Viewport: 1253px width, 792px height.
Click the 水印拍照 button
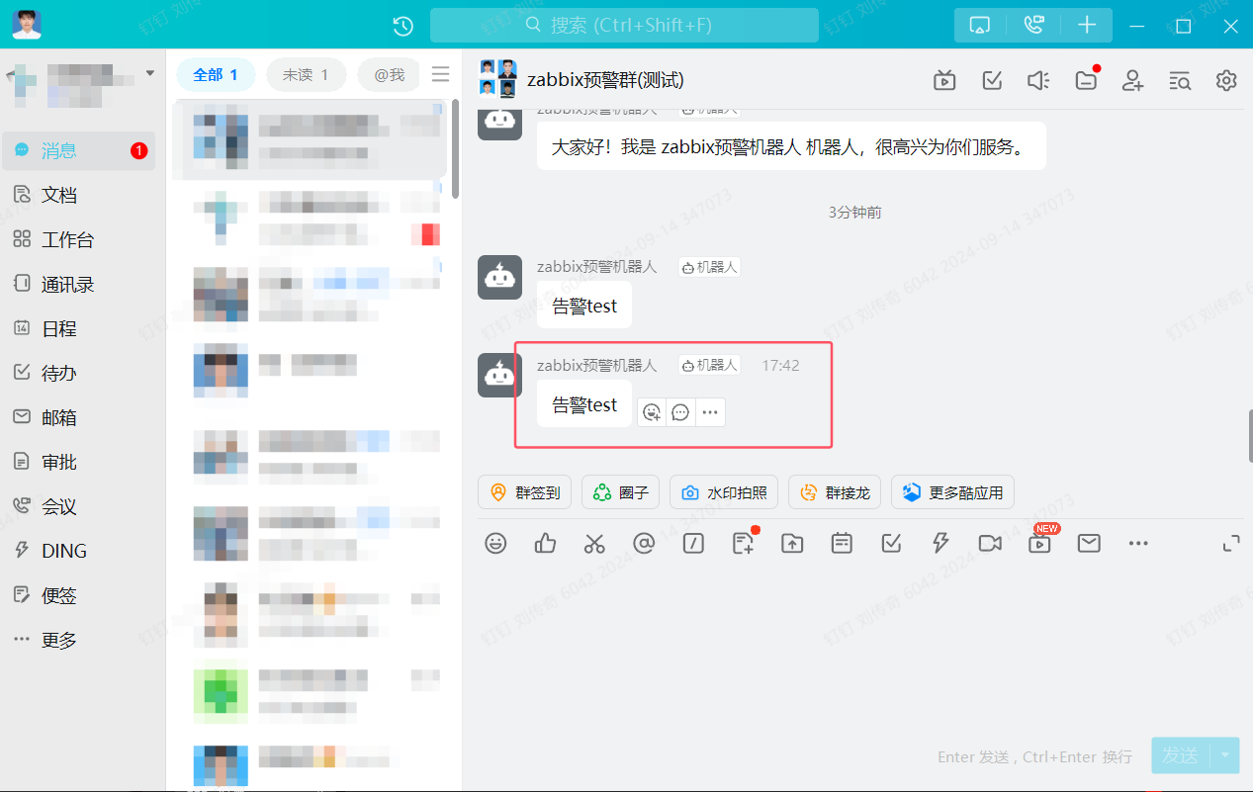(x=724, y=492)
